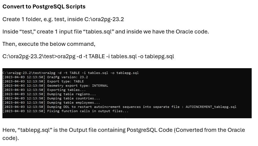The image size is (258, 146).
Task: Click the folder path C:\ora2pg-23.2 text
Action: (104, 19)
